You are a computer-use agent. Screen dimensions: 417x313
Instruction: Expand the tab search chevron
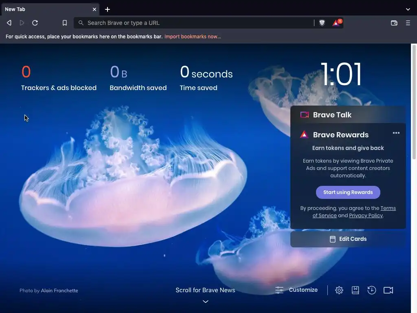click(408, 9)
